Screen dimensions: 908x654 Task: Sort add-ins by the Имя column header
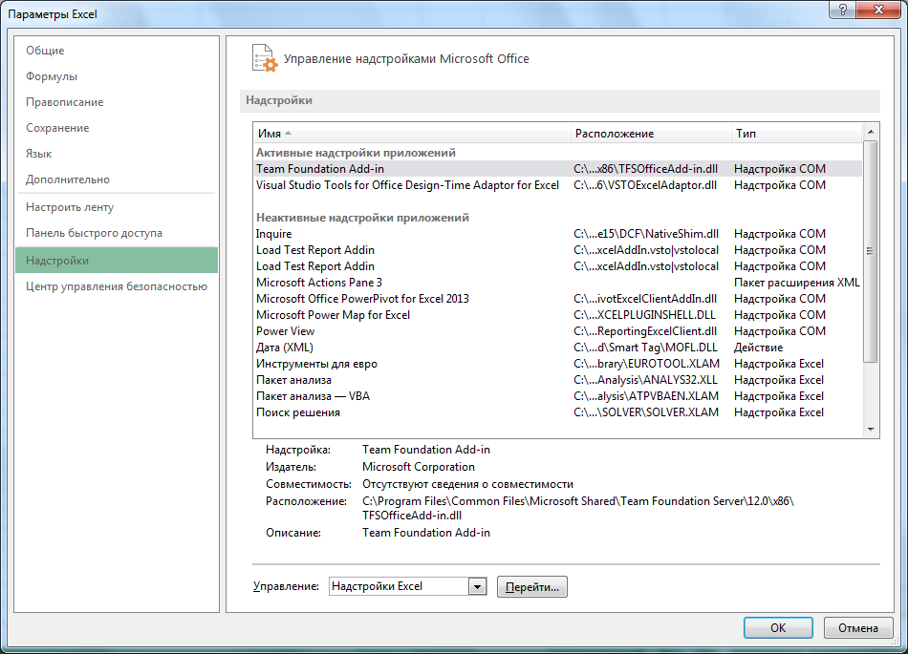click(412, 134)
